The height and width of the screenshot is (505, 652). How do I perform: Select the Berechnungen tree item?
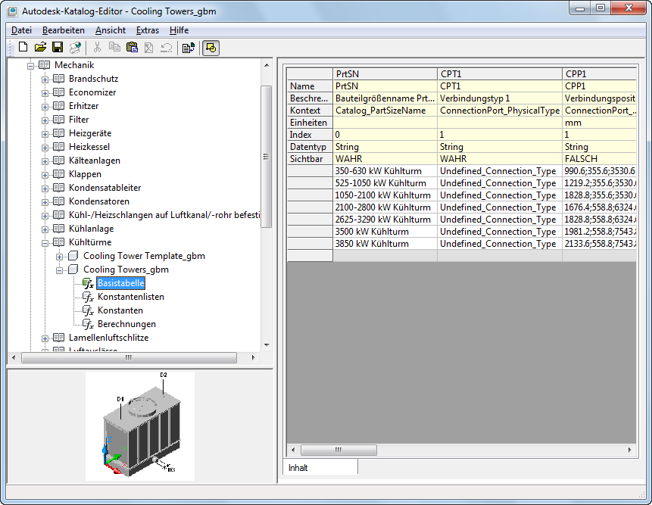[x=126, y=324]
